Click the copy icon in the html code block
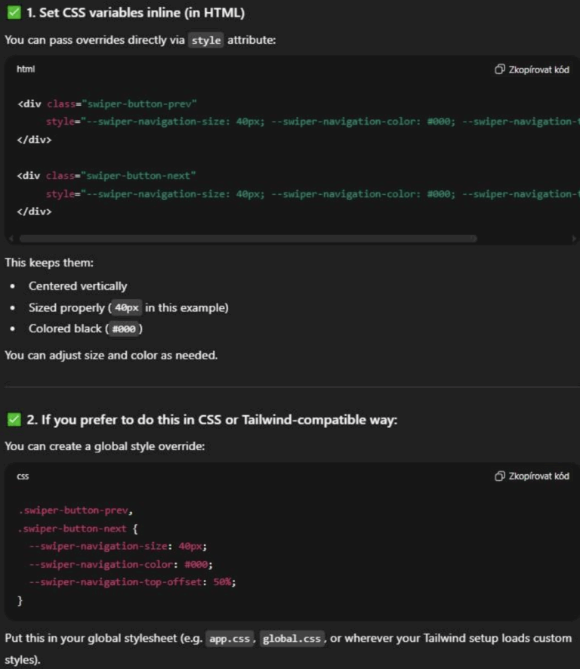This screenshot has height=669, width=580. [x=499, y=69]
